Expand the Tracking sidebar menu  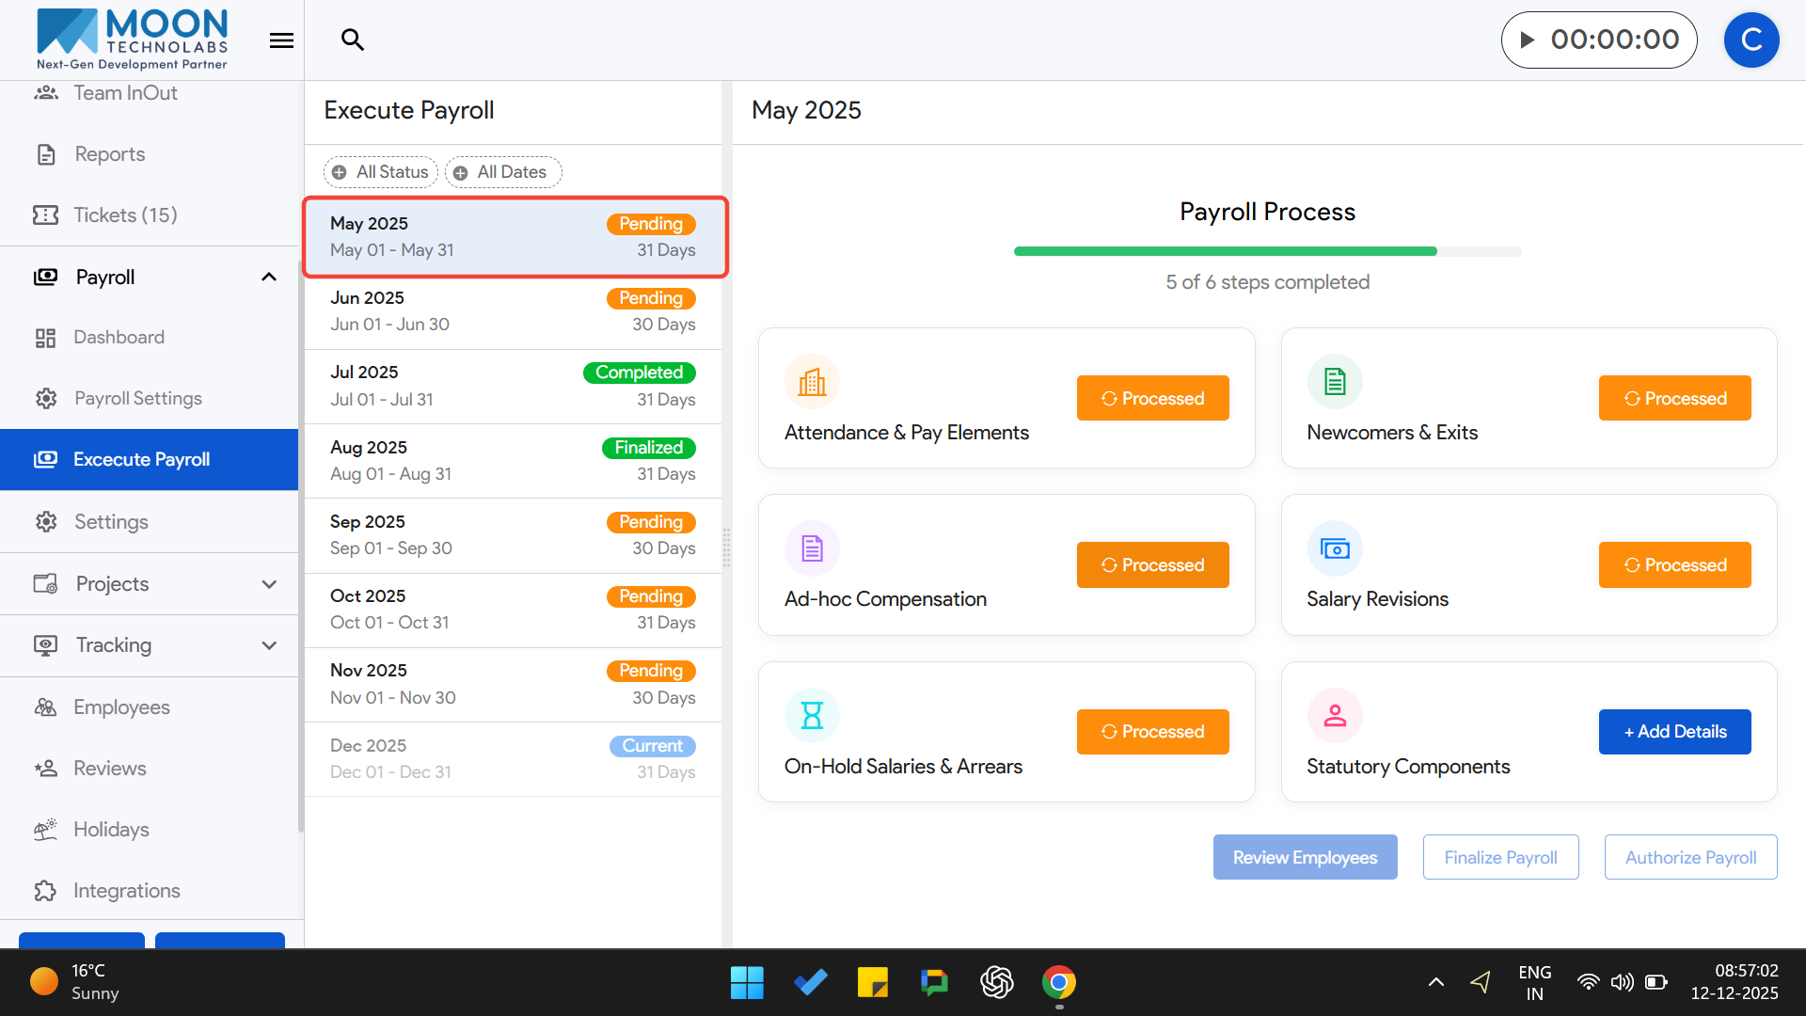pyautogui.click(x=269, y=645)
